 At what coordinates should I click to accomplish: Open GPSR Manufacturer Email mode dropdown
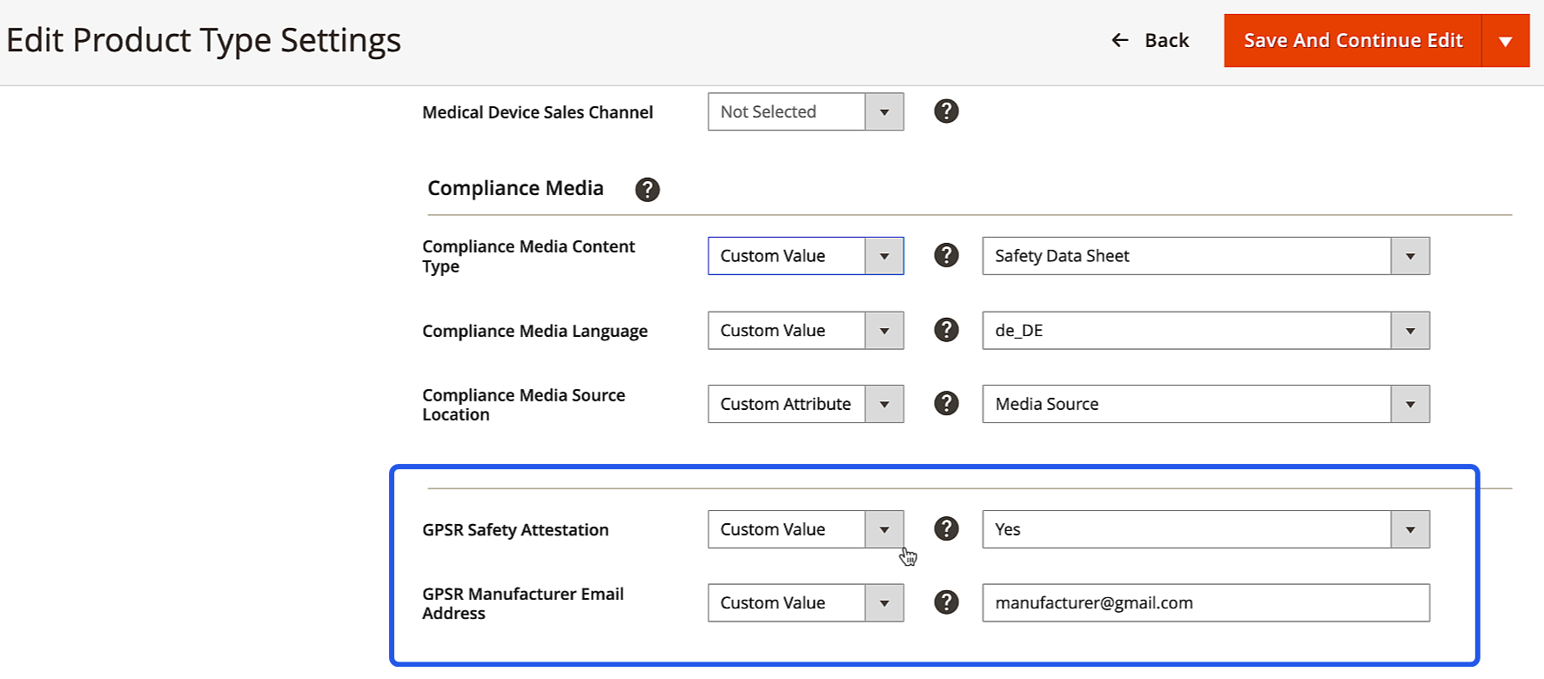(x=805, y=602)
